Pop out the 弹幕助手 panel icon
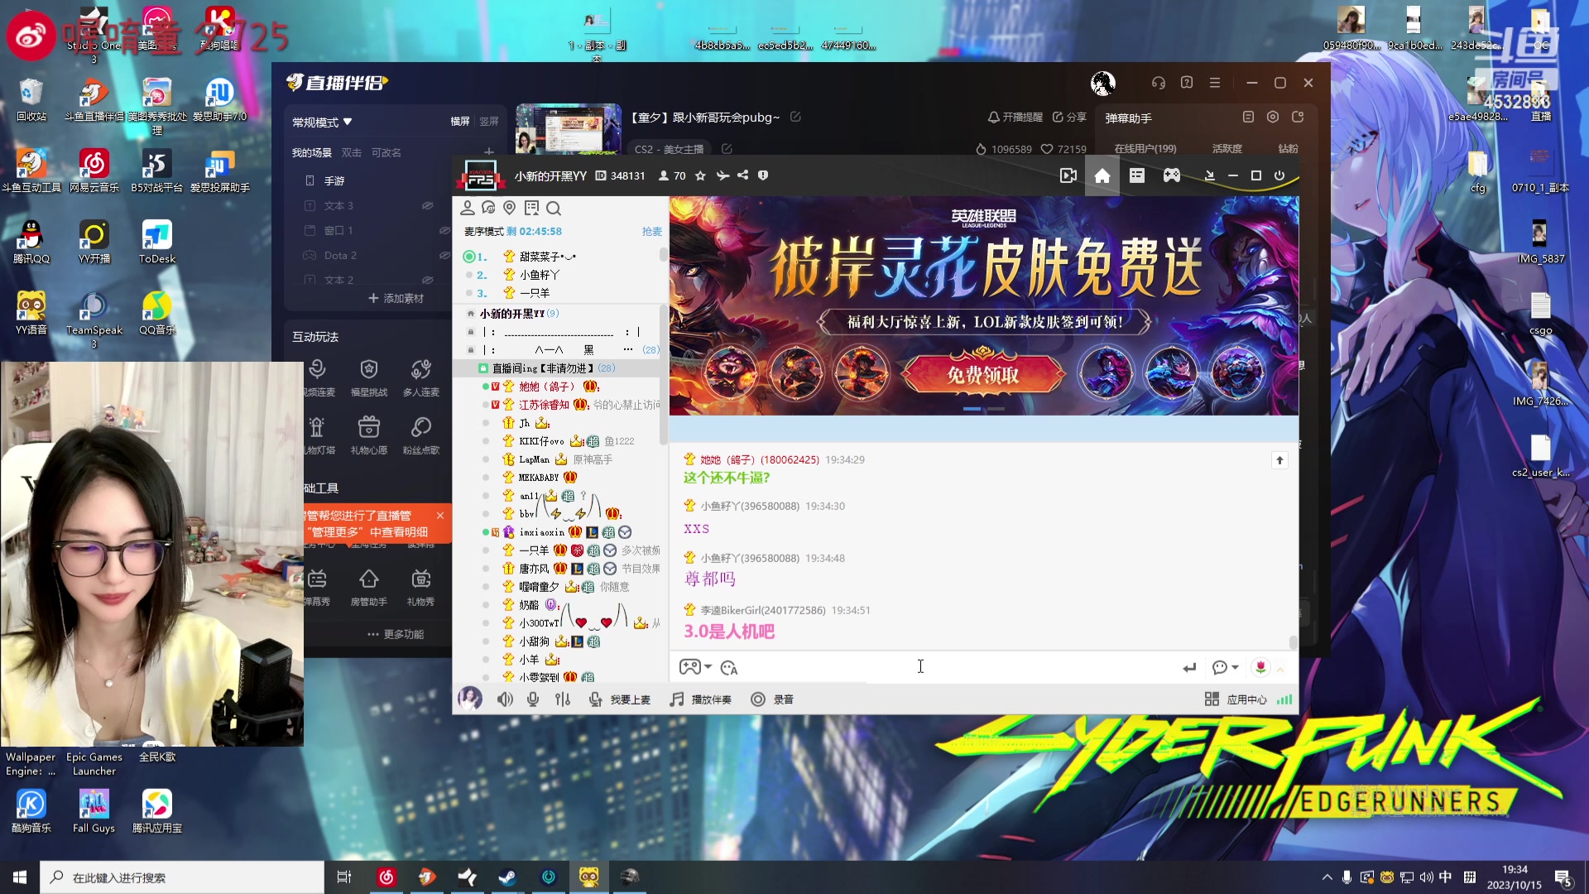 (x=1297, y=118)
